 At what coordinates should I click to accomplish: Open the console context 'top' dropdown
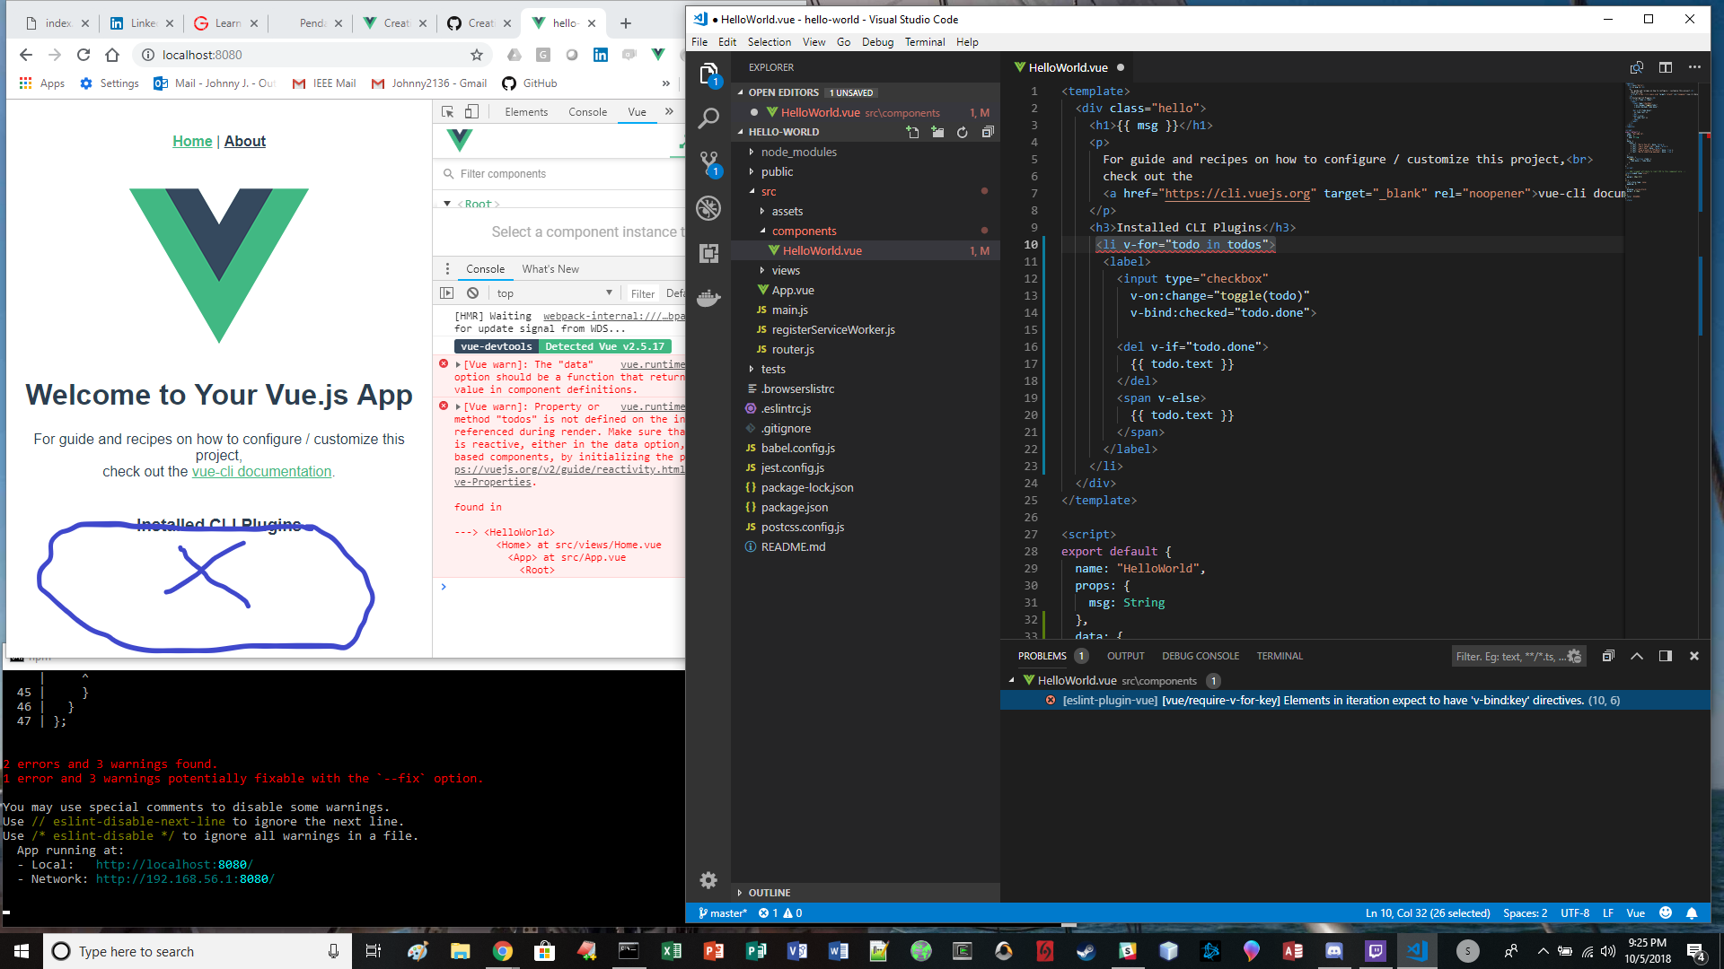click(x=553, y=293)
